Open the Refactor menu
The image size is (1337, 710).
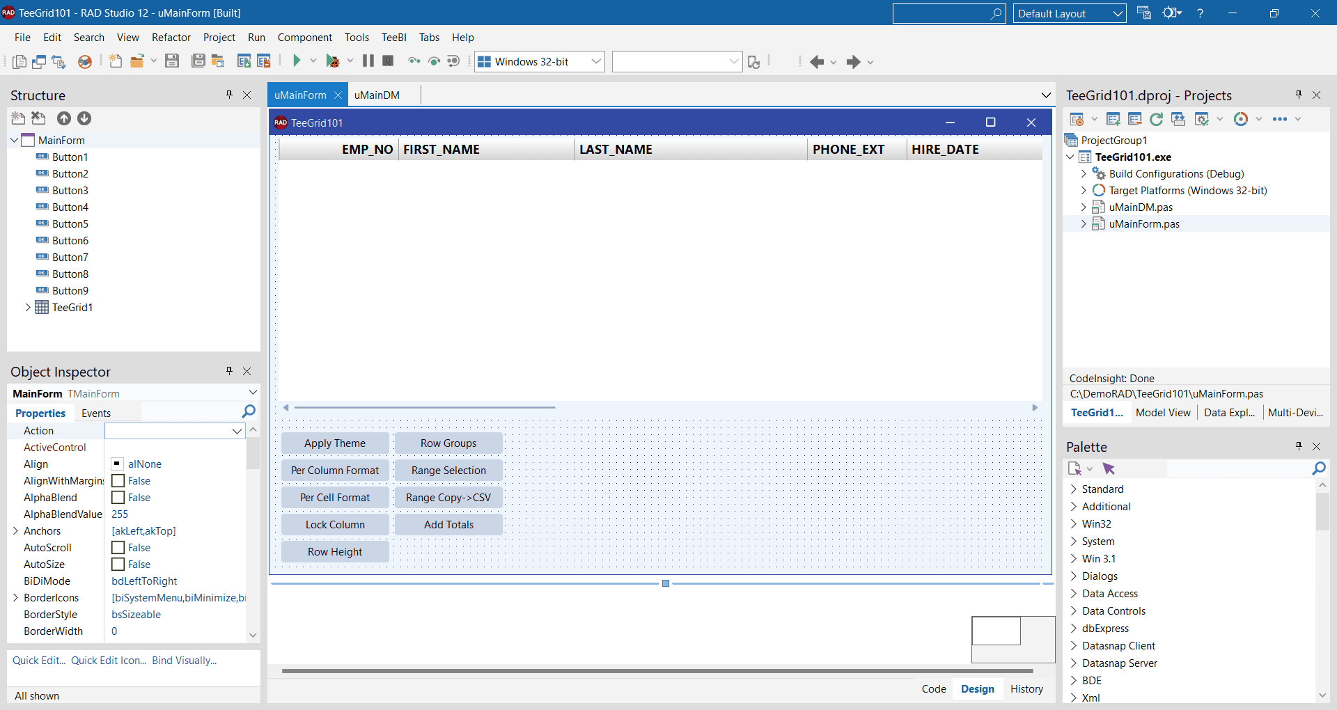click(x=171, y=38)
